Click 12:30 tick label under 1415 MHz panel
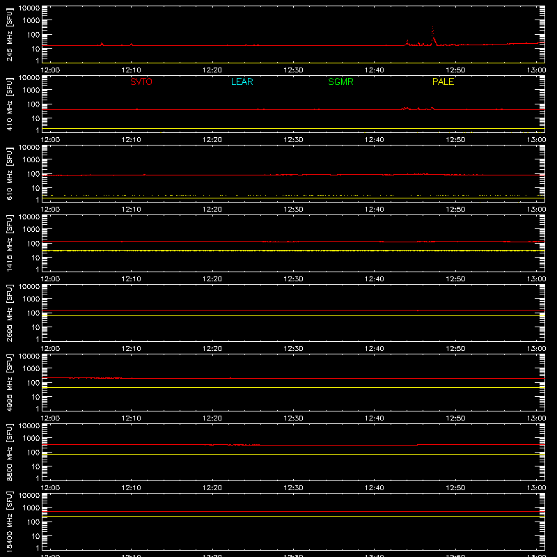 pos(293,279)
